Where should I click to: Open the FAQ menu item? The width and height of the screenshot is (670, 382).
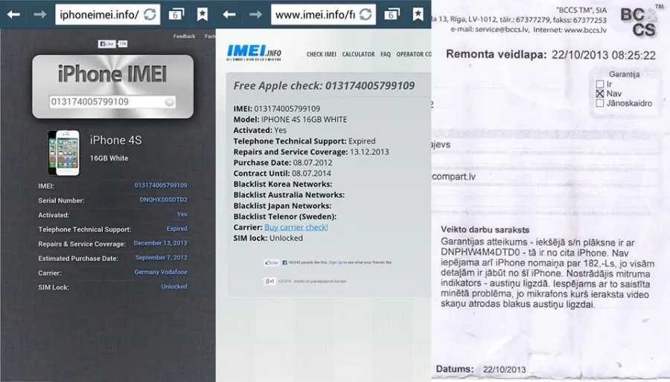386,54
